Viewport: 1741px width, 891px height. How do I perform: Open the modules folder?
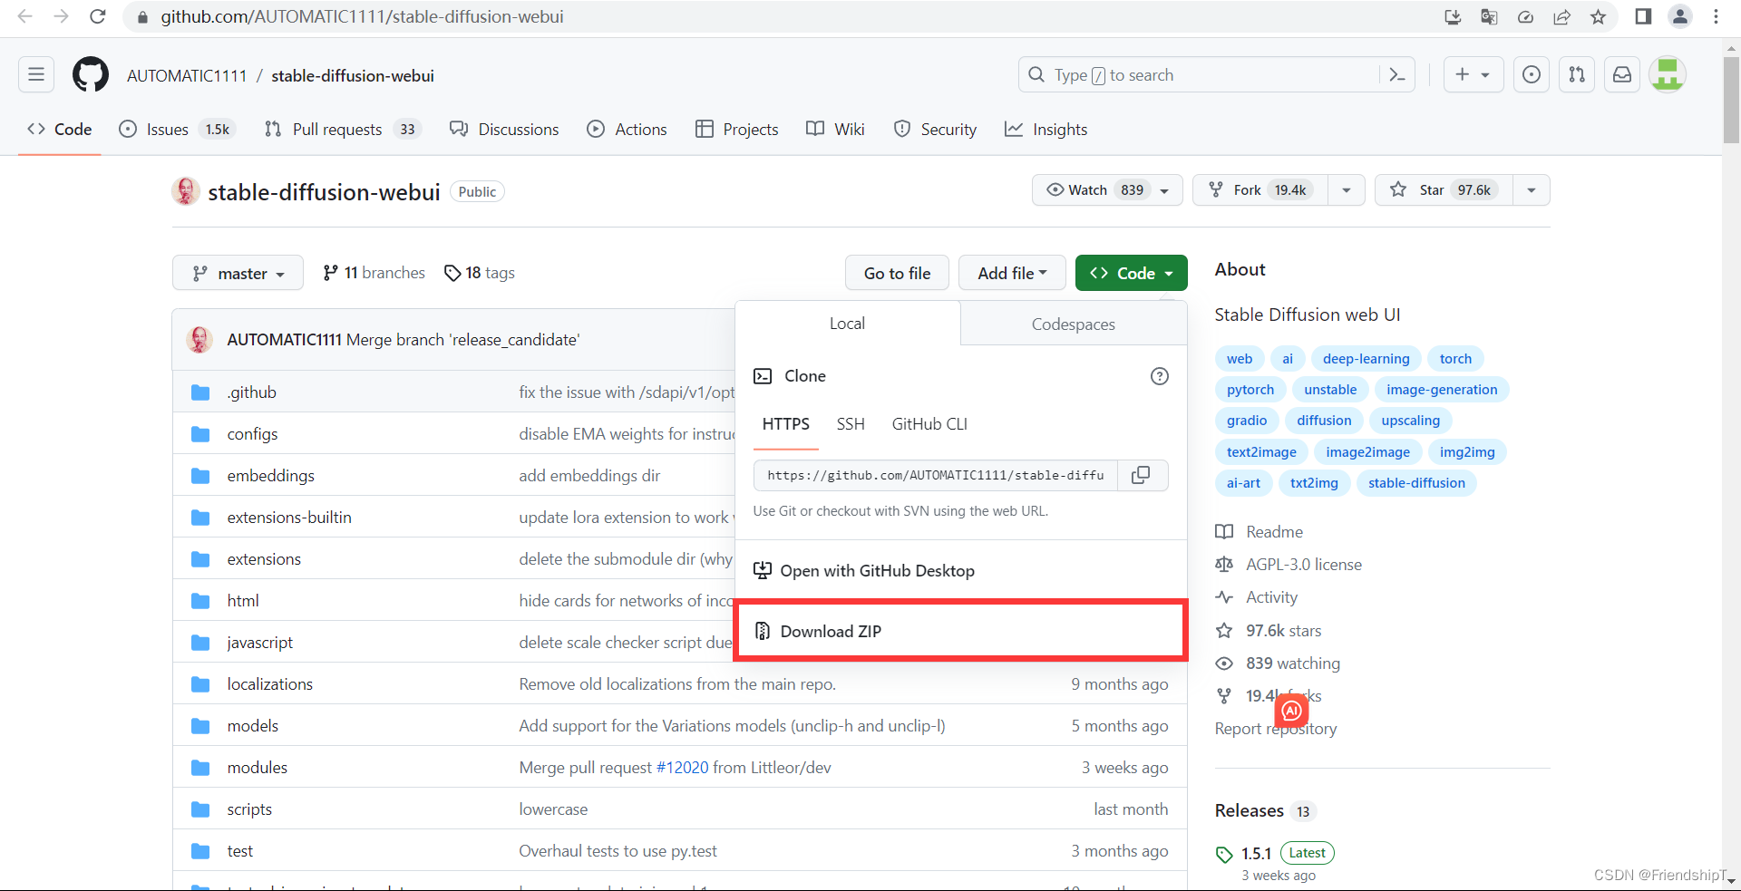(x=257, y=767)
